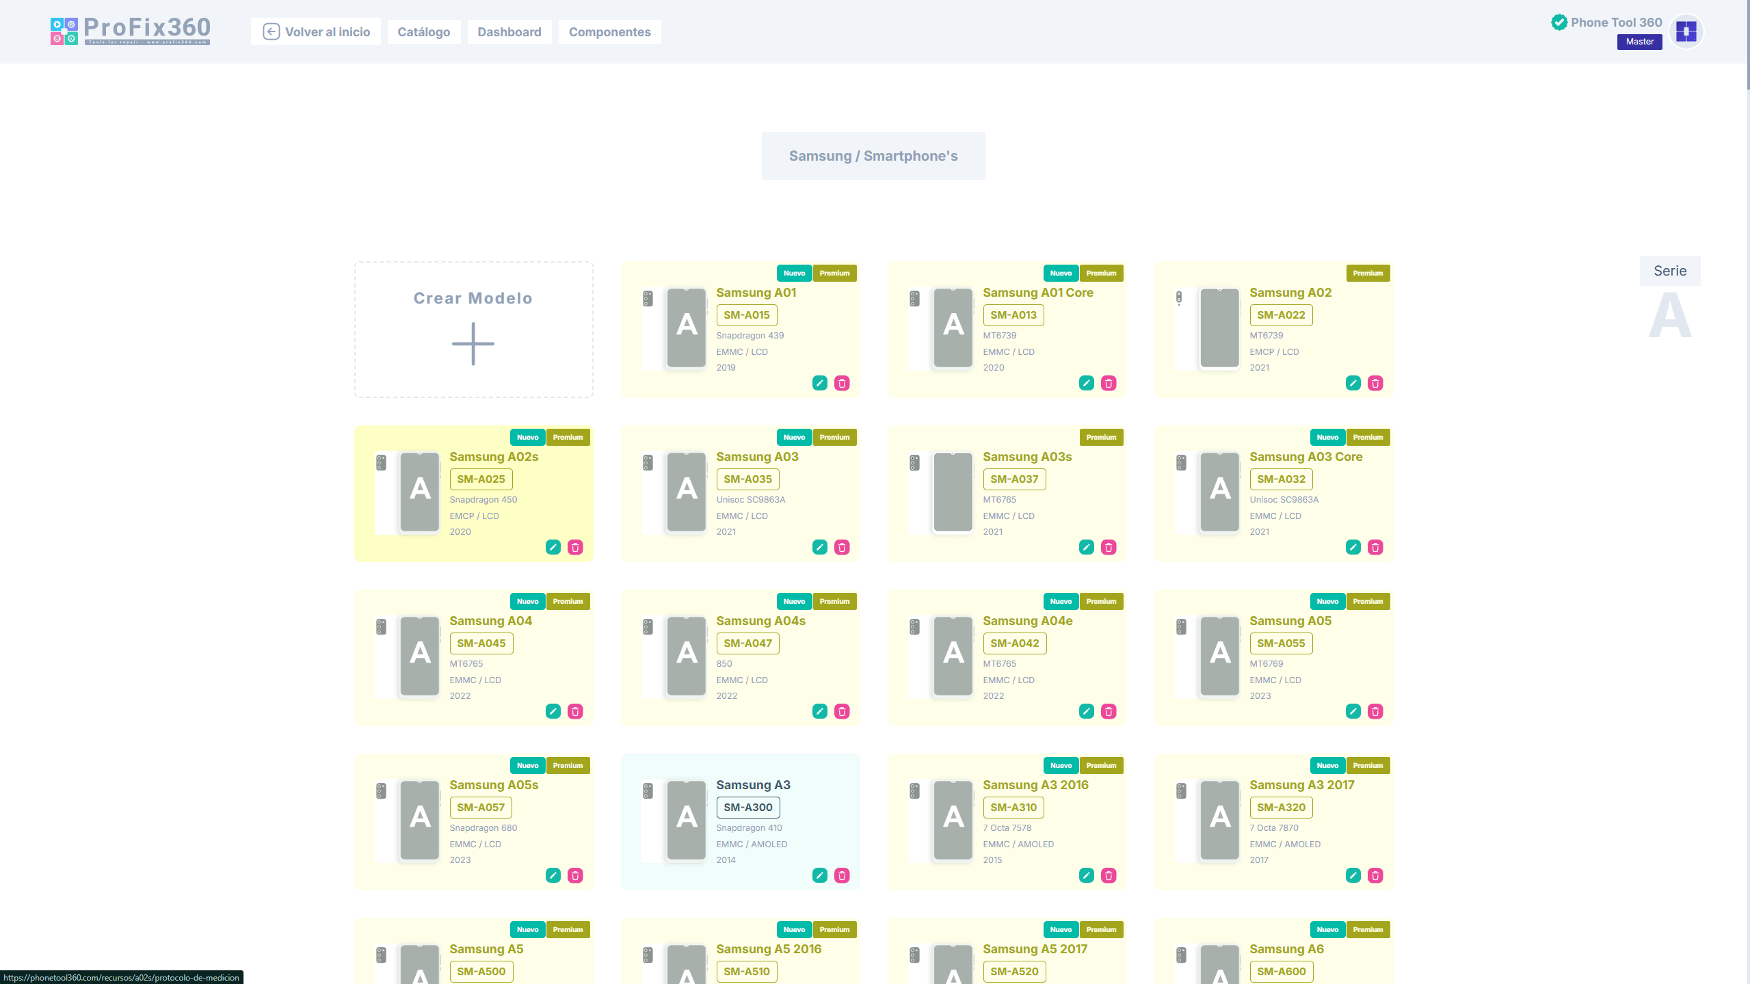Viewport: 1750px width, 984px height.
Task: Edit the Samsung A02s card
Action: pos(553,547)
